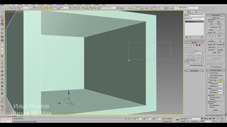Image resolution: width=227 pixels, height=127 pixels.
Task: Enable Preserve UVs checkbox
Action: click(x=209, y=27)
